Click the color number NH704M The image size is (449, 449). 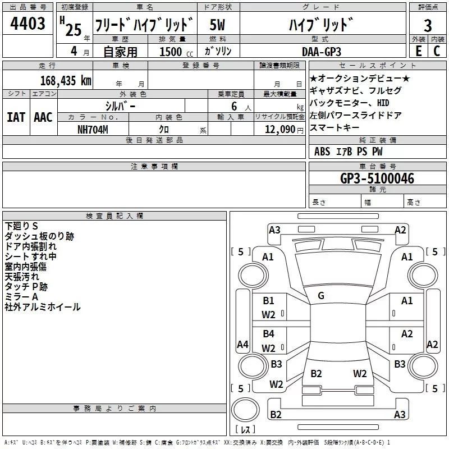(93, 130)
